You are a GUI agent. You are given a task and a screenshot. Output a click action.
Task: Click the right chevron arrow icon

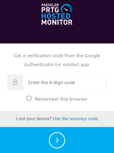[x=57, y=140]
